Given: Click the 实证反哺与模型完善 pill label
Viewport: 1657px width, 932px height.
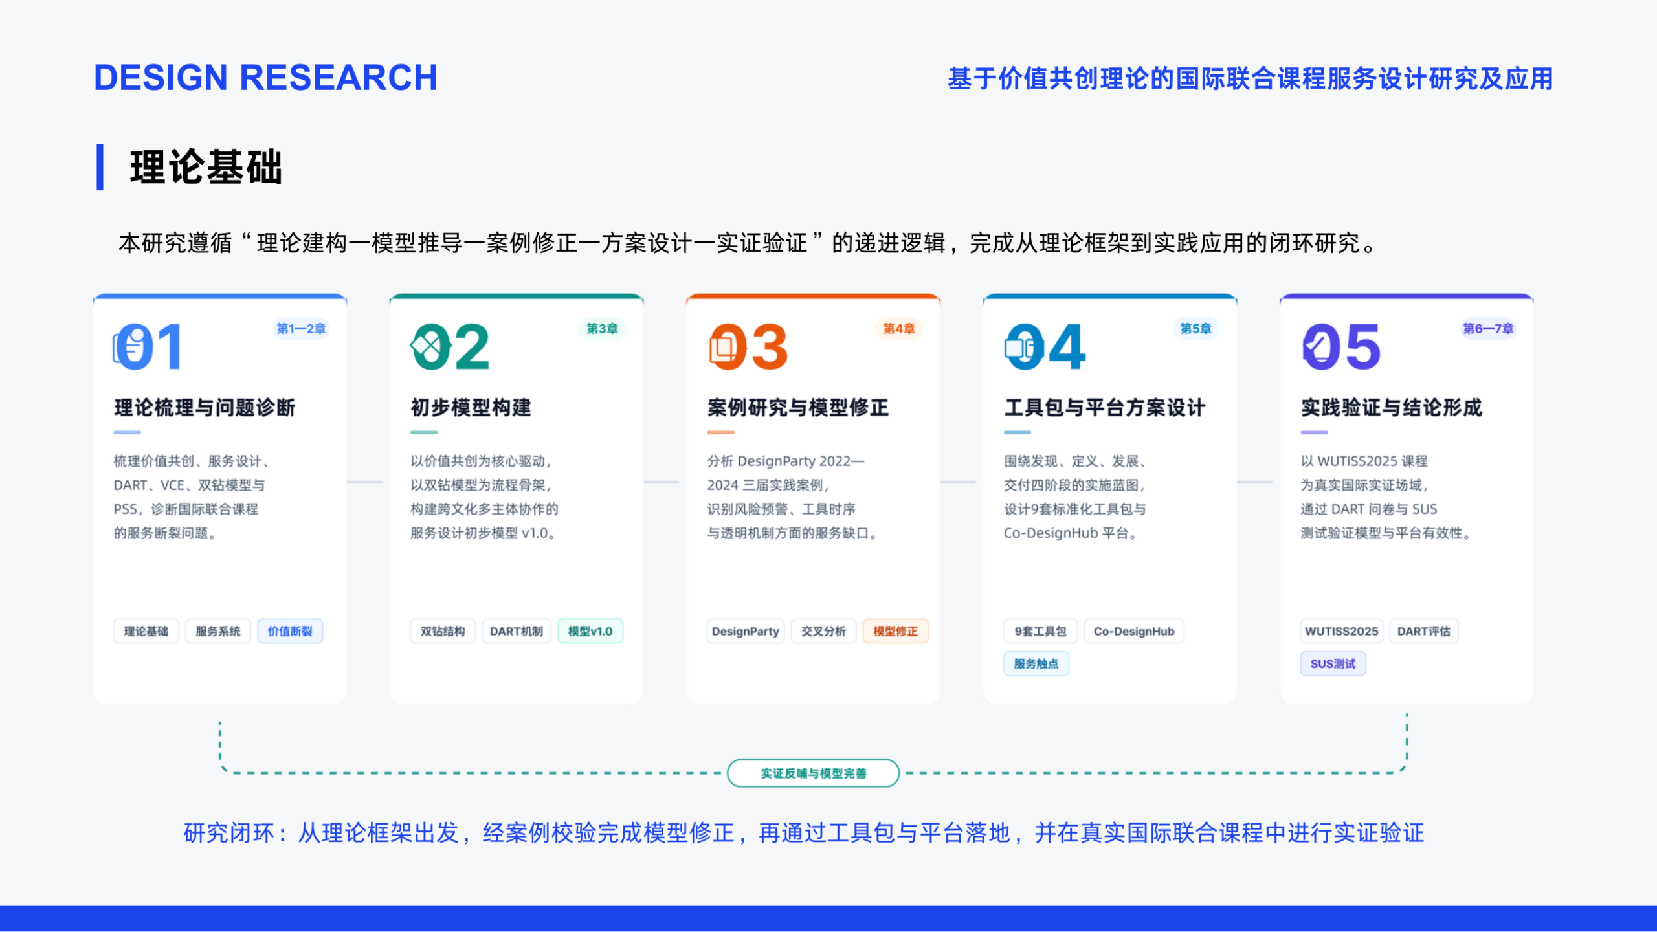Looking at the screenshot, I should pos(814,773).
